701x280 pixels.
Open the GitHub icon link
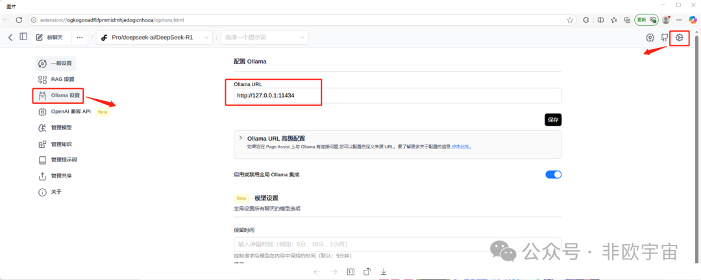click(665, 38)
